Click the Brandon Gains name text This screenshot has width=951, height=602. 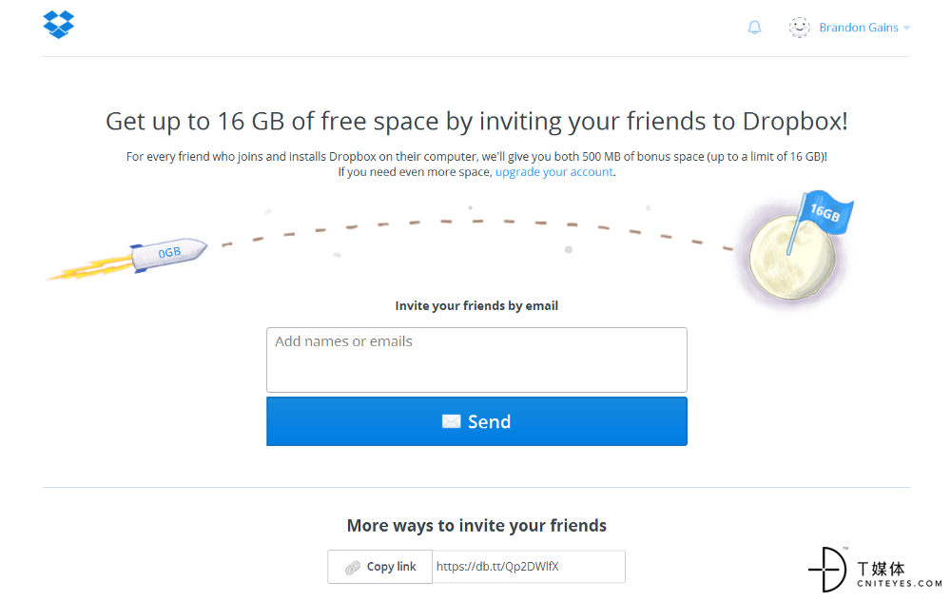point(858,28)
